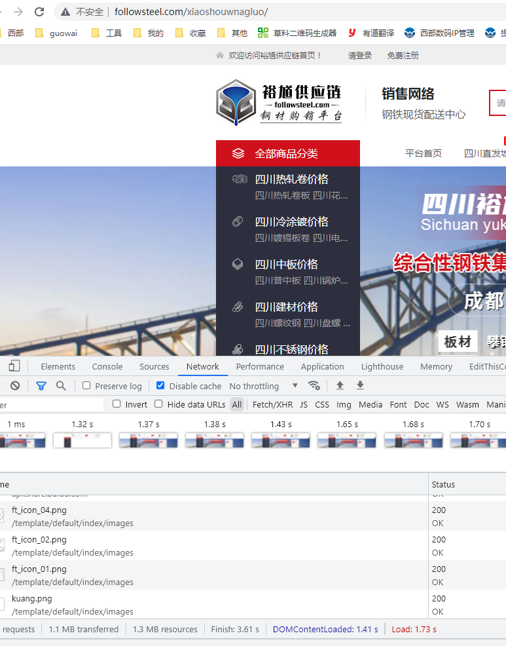The image size is (506, 646).
Task: Open the No throttling dropdown
Action: pos(263,386)
